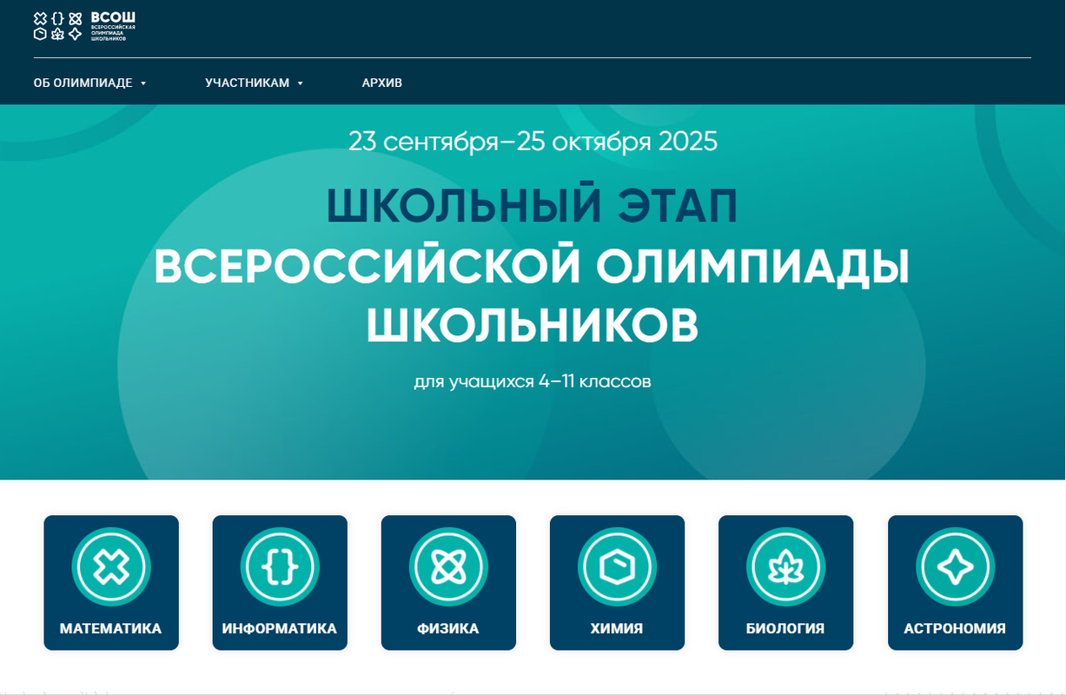
Task: Open the Участникам menu
Action: (x=247, y=83)
